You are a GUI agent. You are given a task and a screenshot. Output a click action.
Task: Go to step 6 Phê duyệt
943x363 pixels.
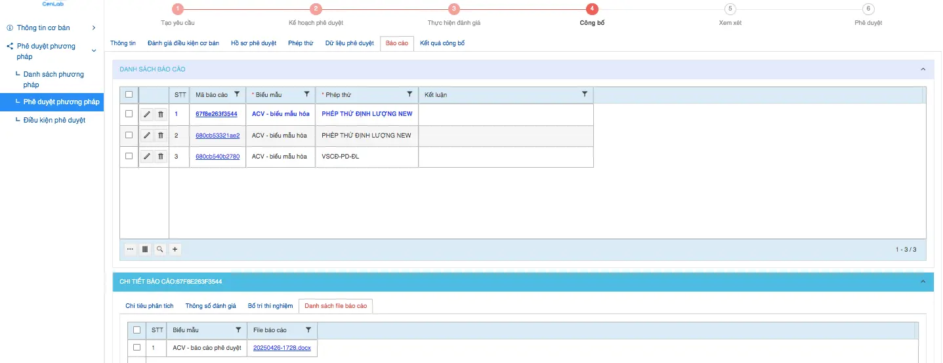[x=868, y=9]
